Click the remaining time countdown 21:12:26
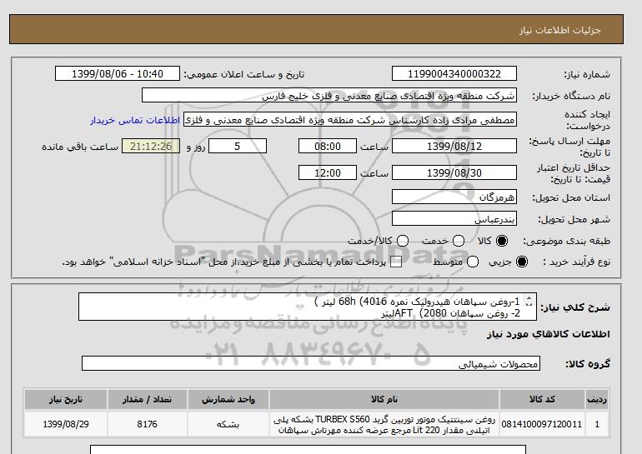Viewport: 642px width, 454px height. tap(151, 146)
